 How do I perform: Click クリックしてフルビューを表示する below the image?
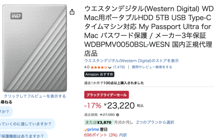coord(35,96)
